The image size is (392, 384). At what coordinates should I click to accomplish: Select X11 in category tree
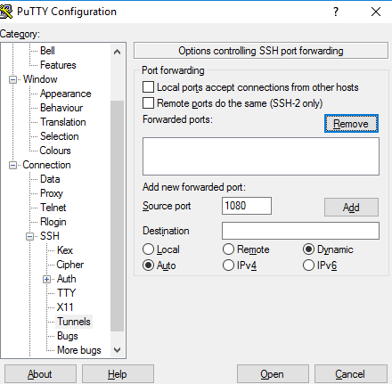65,307
